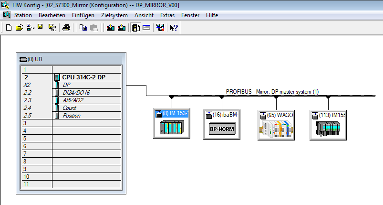This screenshot has height=205, width=383.
Task: Click the Upload from Module icon
Action: [121, 28]
